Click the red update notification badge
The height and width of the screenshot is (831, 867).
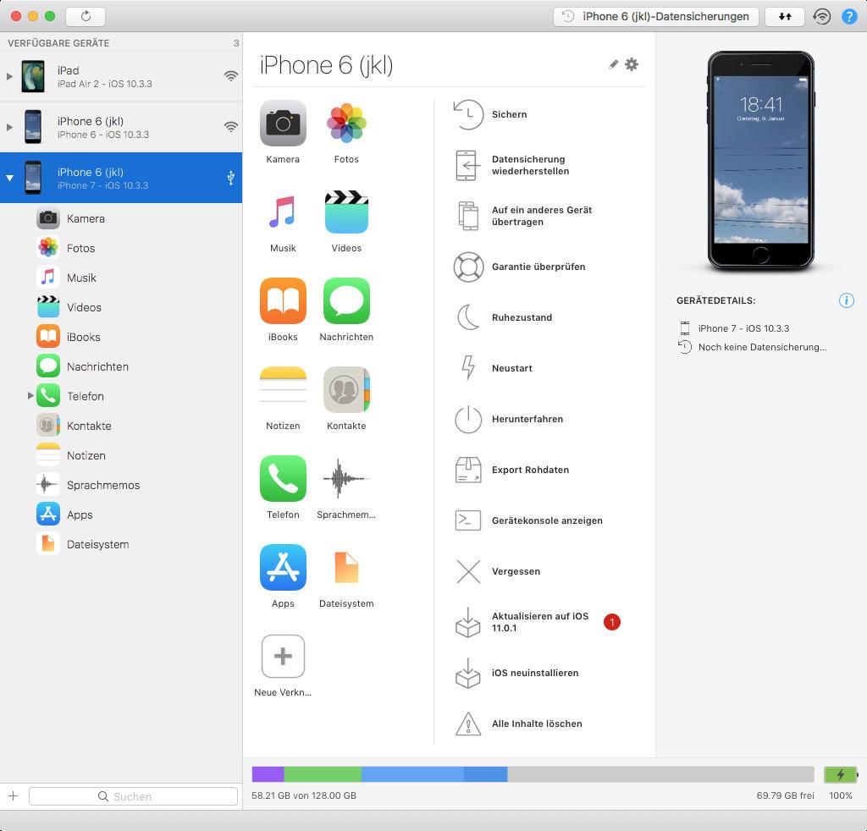tap(611, 622)
